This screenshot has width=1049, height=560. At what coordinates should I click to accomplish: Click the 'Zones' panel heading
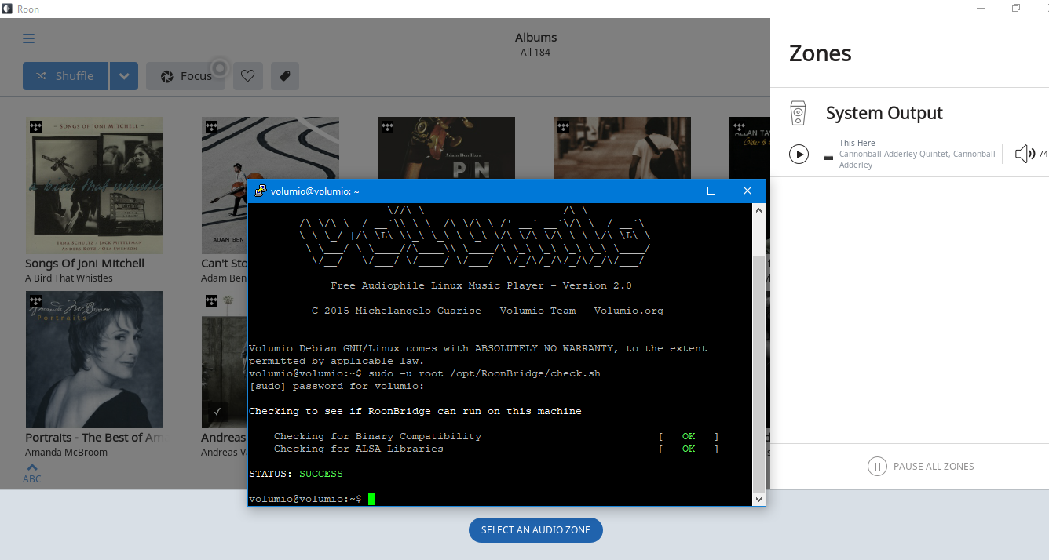[x=820, y=53]
